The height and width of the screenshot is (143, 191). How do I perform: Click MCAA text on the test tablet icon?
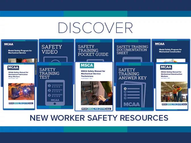pyautogui.click(x=55, y=100)
